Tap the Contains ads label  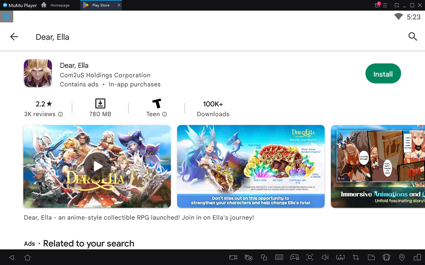point(79,84)
